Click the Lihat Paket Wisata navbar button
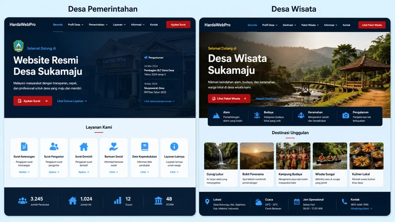The height and width of the screenshot is (222, 395). click(x=372, y=25)
